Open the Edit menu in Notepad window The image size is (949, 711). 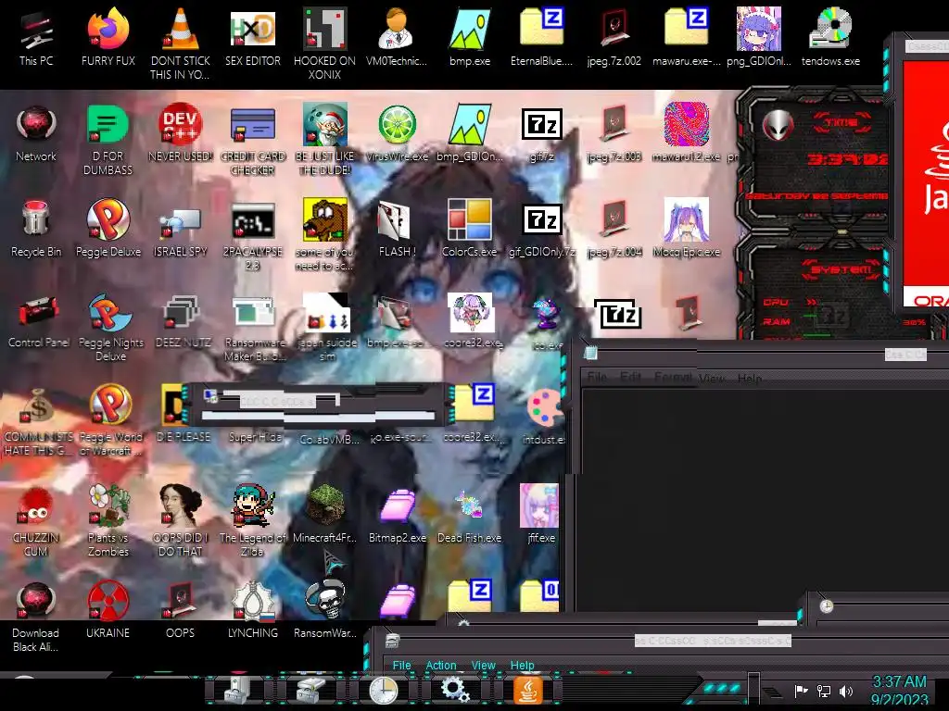click(630, 378)
